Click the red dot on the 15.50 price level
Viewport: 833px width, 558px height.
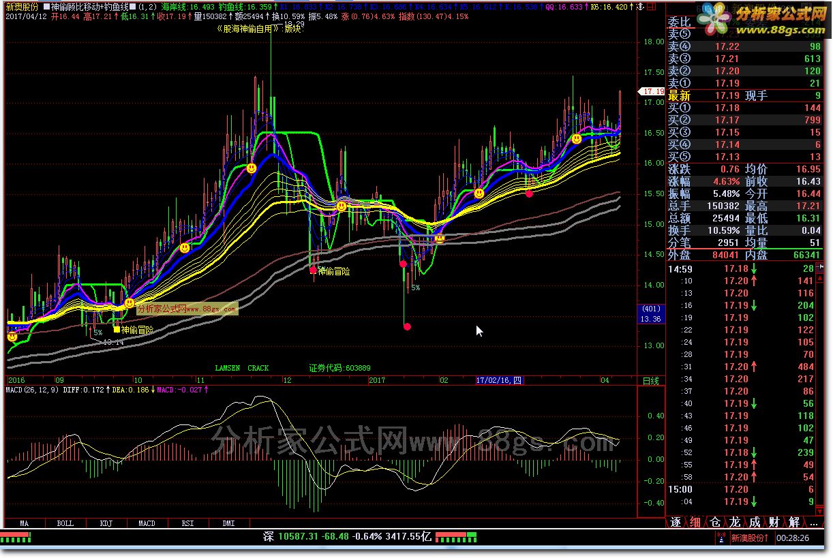[x=529, y=194]
